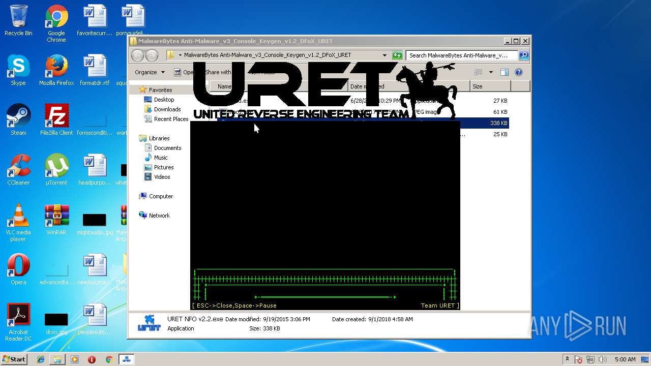Select headpurpo... Word document on desktop
The width and height of the screenshot is (651, 366).
point(95,170)
